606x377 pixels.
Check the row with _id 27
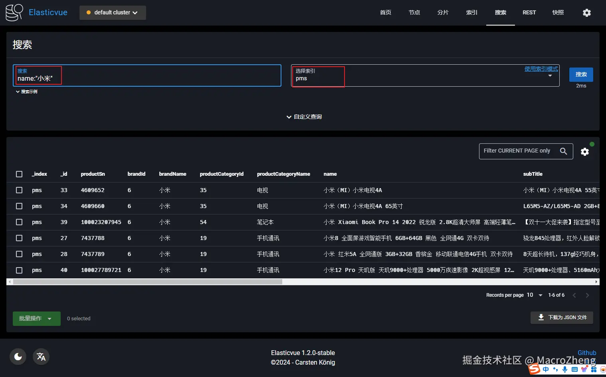point(19,238)
